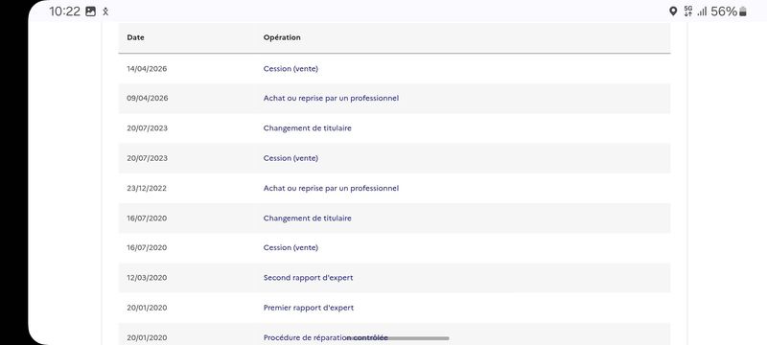This screenshot has height=345, width=767.
Task: Open Changement de titulaire dated 16/07/2020
Action: coord(307,218)
